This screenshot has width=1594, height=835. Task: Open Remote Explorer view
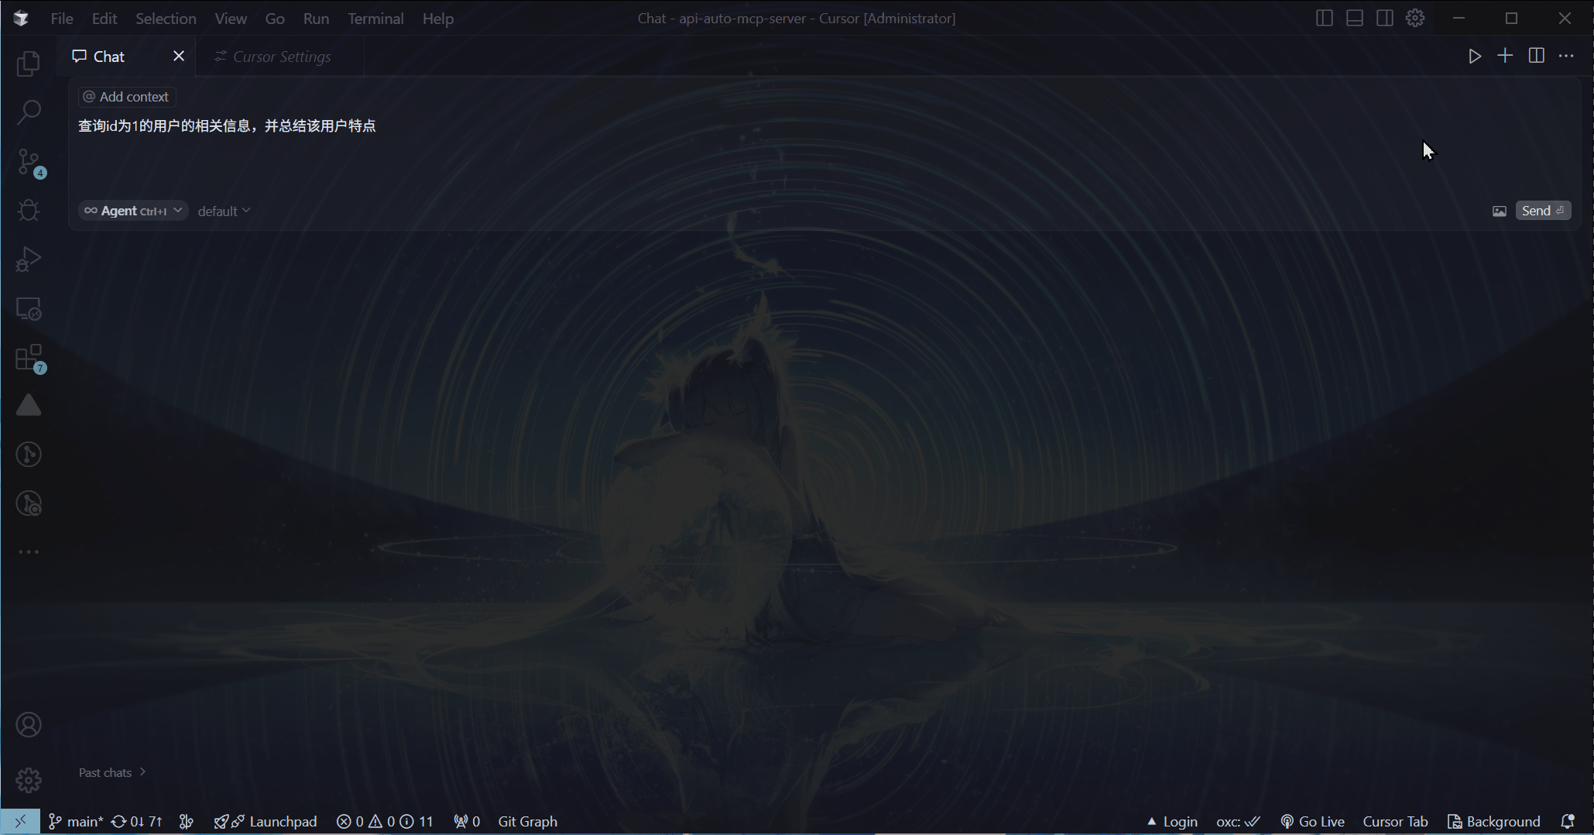[29, 308]
